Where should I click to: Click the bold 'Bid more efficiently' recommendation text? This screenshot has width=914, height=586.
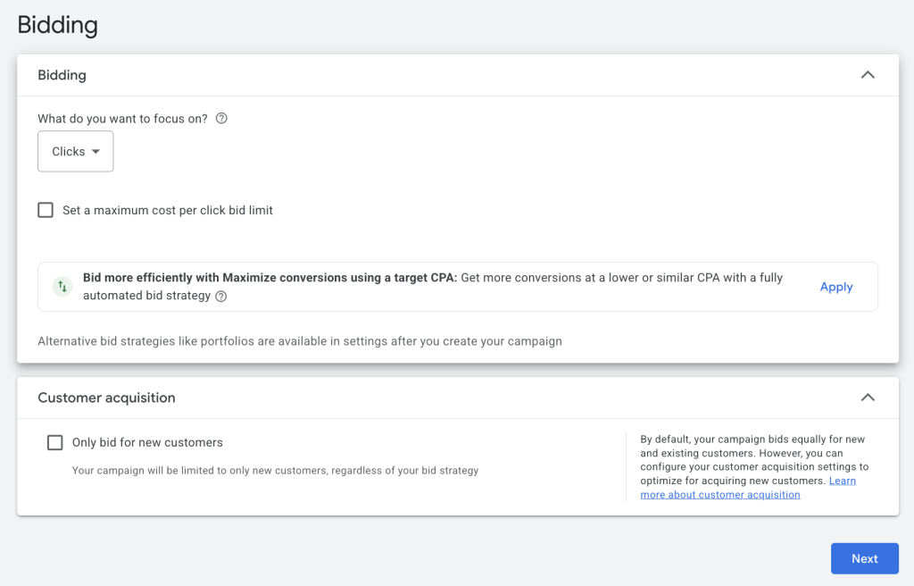pyautogui.click(x=270, y=278)
